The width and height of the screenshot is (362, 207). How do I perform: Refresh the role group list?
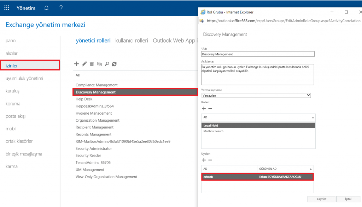(114, 64)
